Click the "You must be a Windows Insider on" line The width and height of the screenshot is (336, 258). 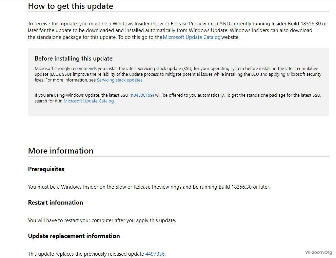click(x=149, y=187)
